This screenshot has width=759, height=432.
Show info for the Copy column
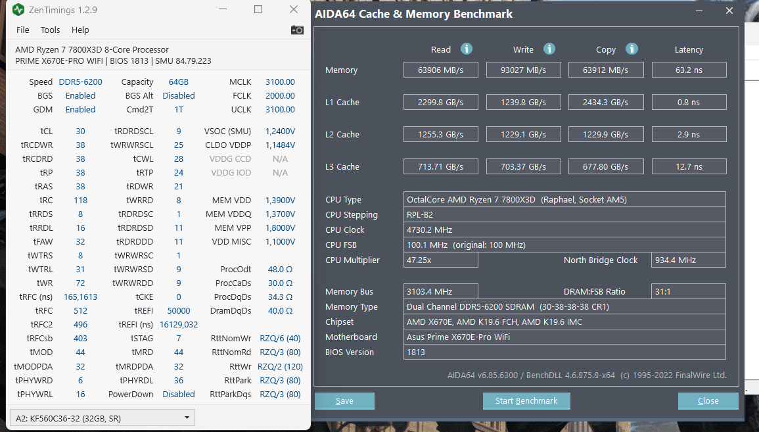pyautogui.click(x=632, y=49)
